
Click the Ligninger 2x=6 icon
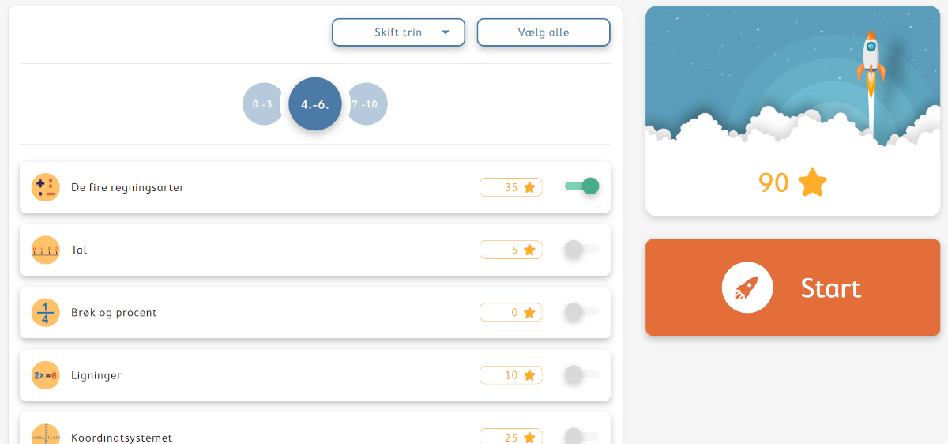coord(46,375)
